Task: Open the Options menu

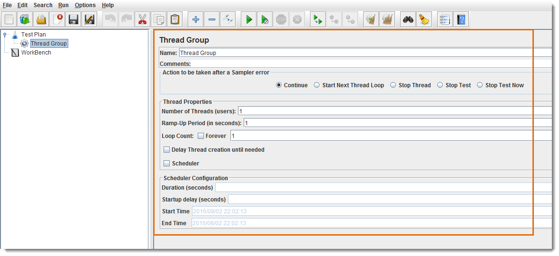Action: pyautogui.click(x=85, y=5)
